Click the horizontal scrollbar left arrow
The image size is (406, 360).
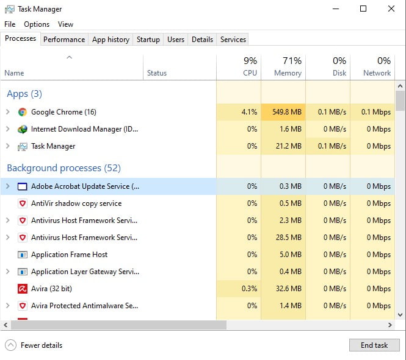point(5,325)
